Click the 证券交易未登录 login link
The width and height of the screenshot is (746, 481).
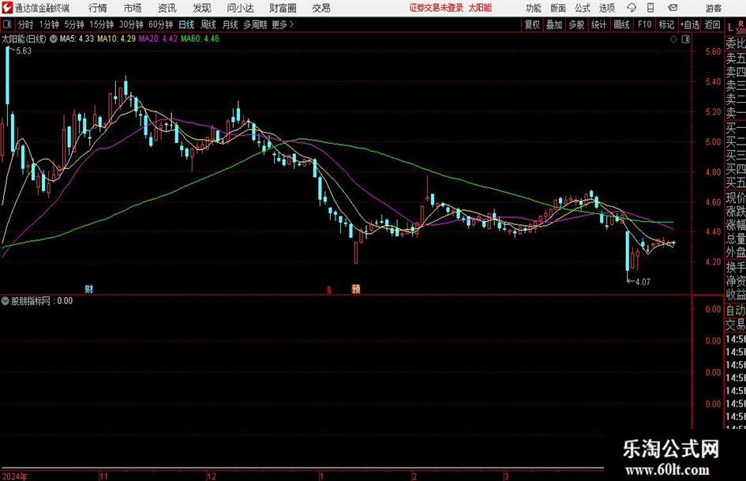tap(437, 8)
